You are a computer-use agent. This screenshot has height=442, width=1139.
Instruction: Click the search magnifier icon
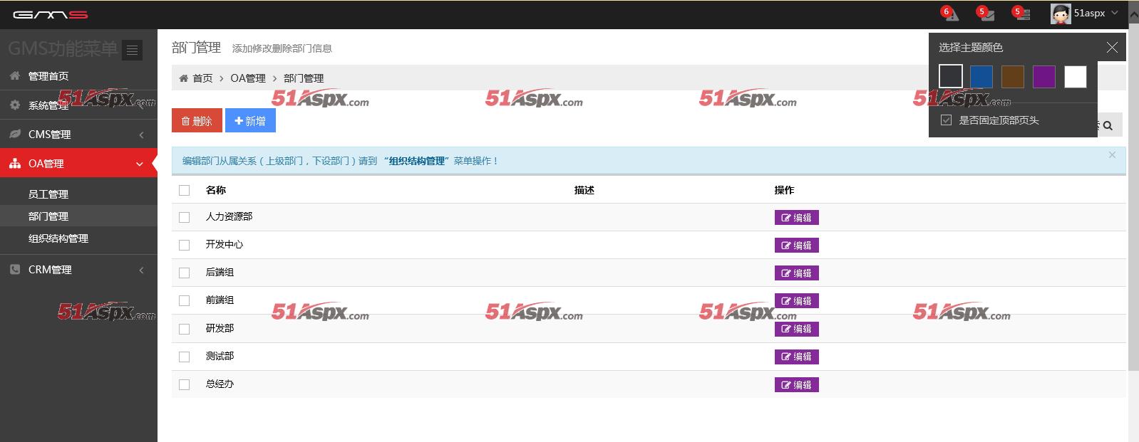click(1108, 125)
